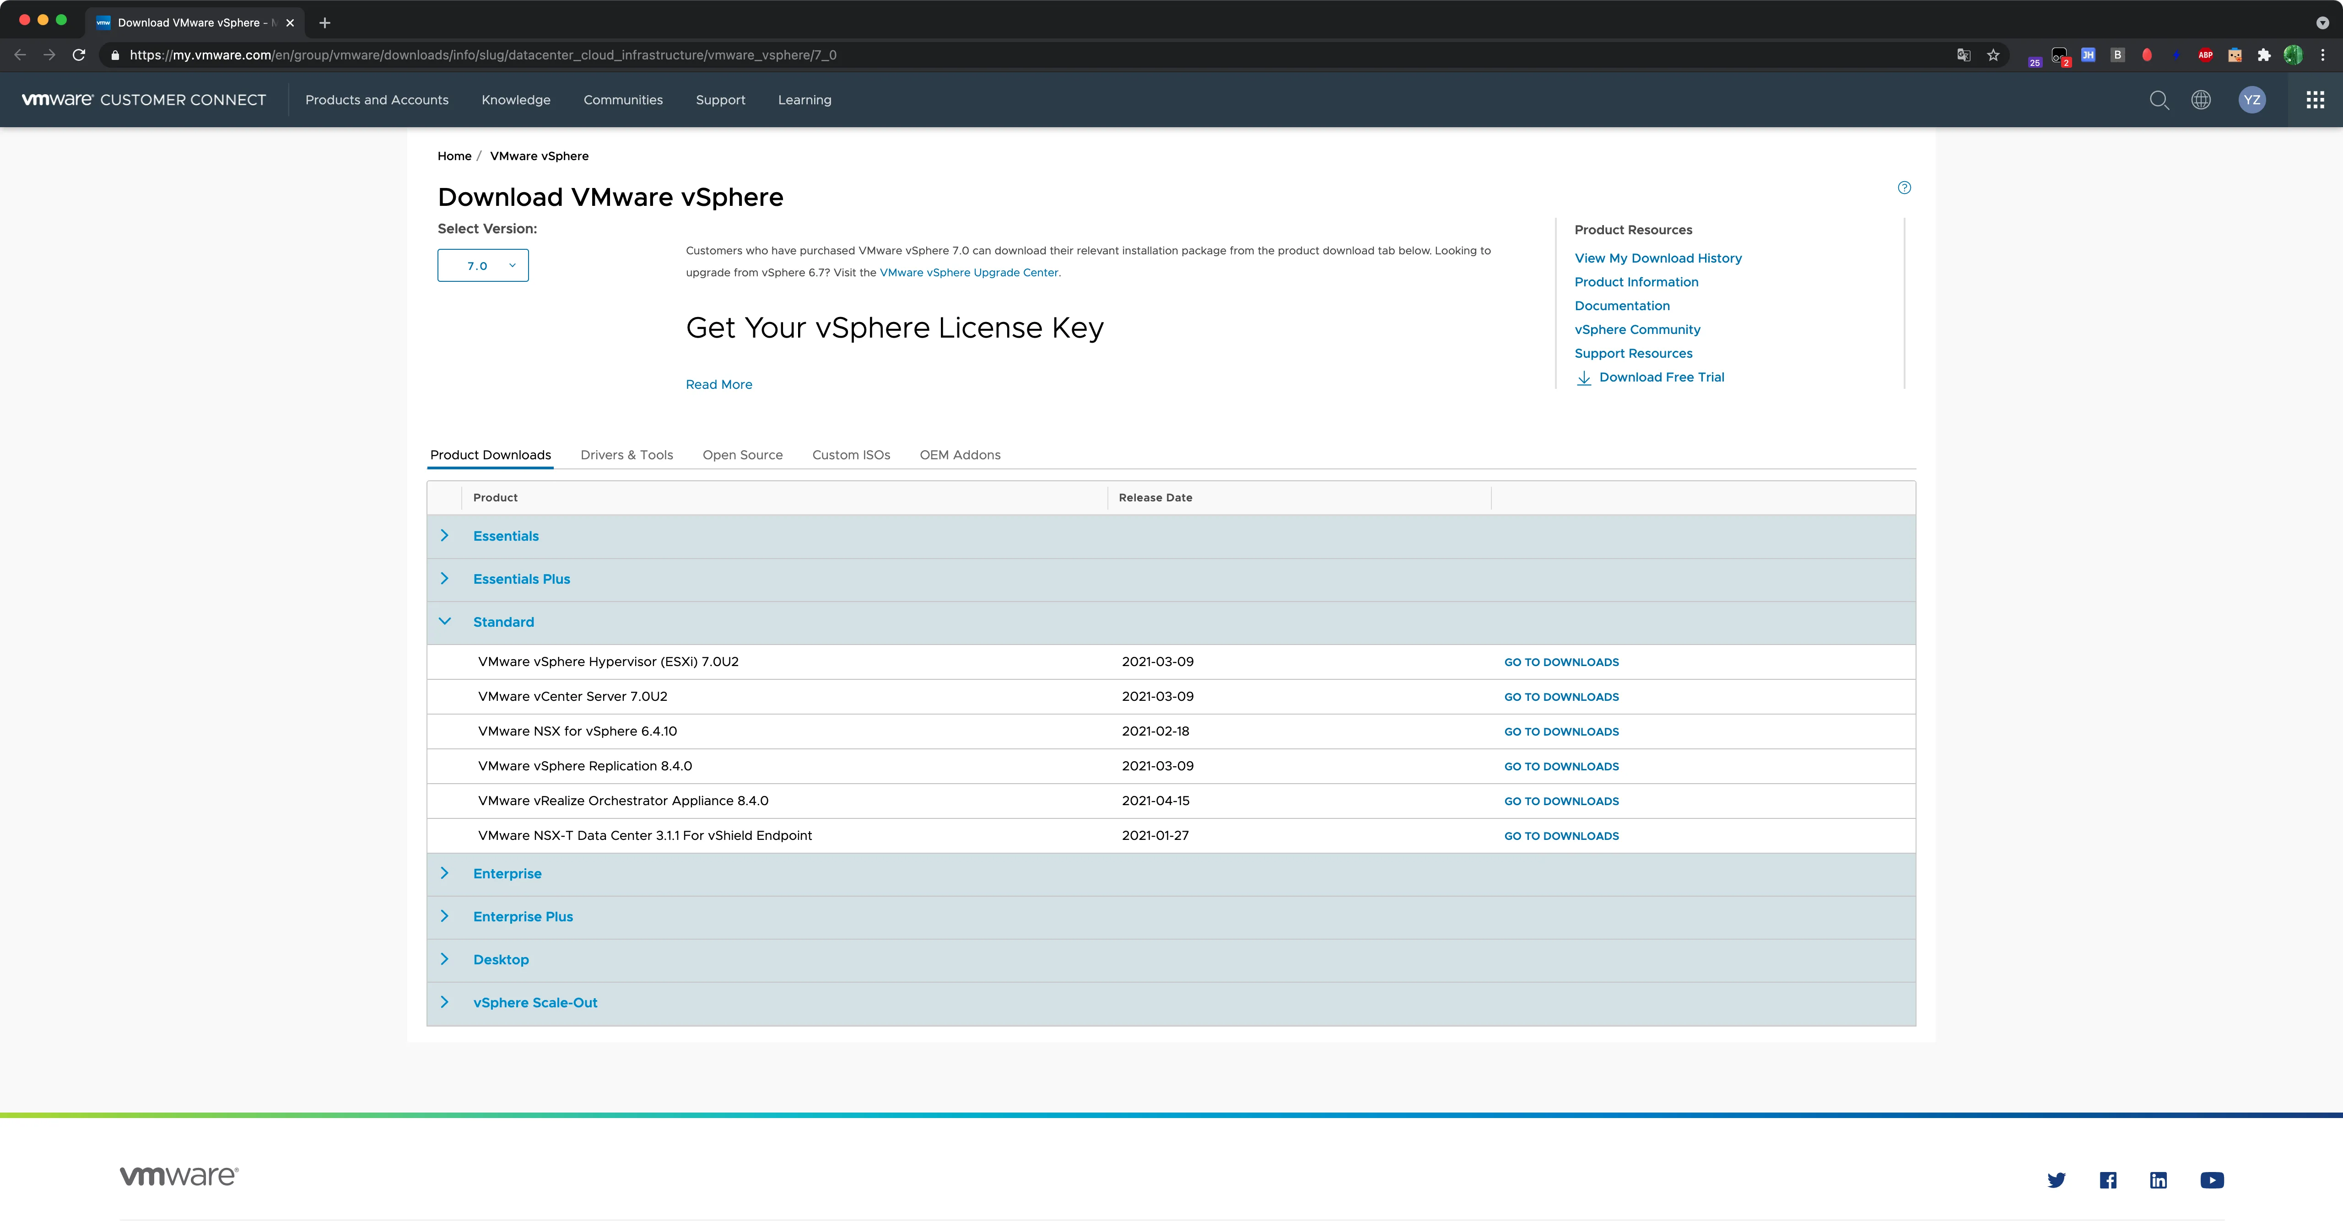Screen dimensions: 2343x1226
Task: Go to downloads for vCenter Server 7.0U2
Action: [x=1561, y=697]
